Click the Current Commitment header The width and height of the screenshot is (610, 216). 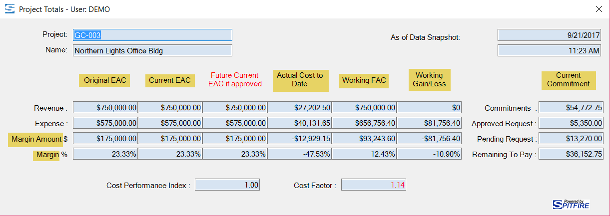(x=569, y=80)
